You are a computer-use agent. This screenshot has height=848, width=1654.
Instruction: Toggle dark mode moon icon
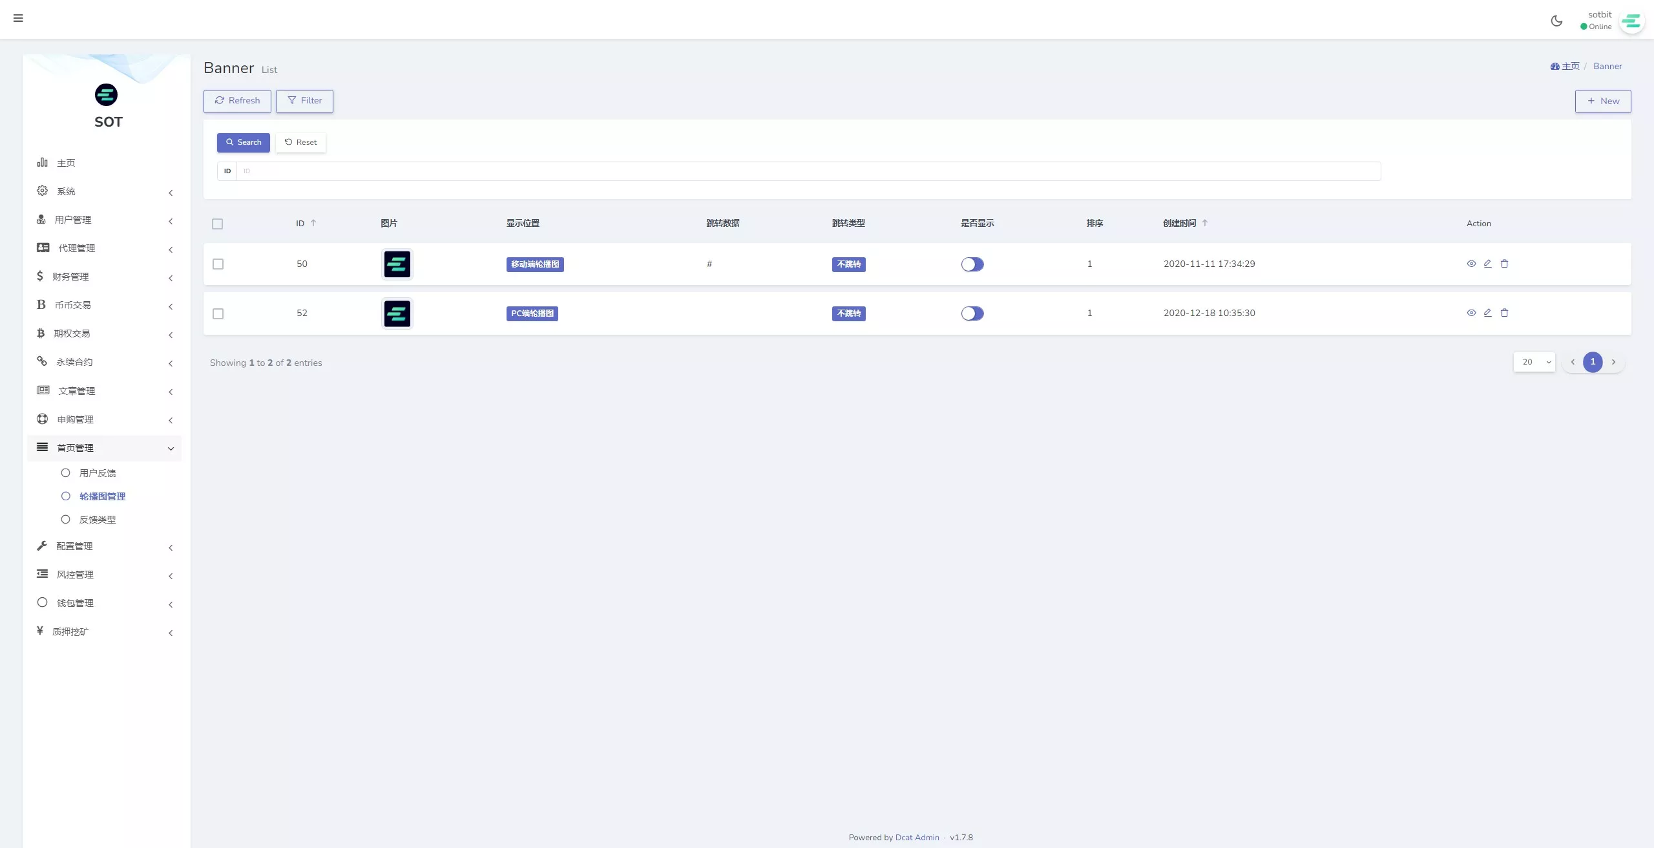point(1556,21)
